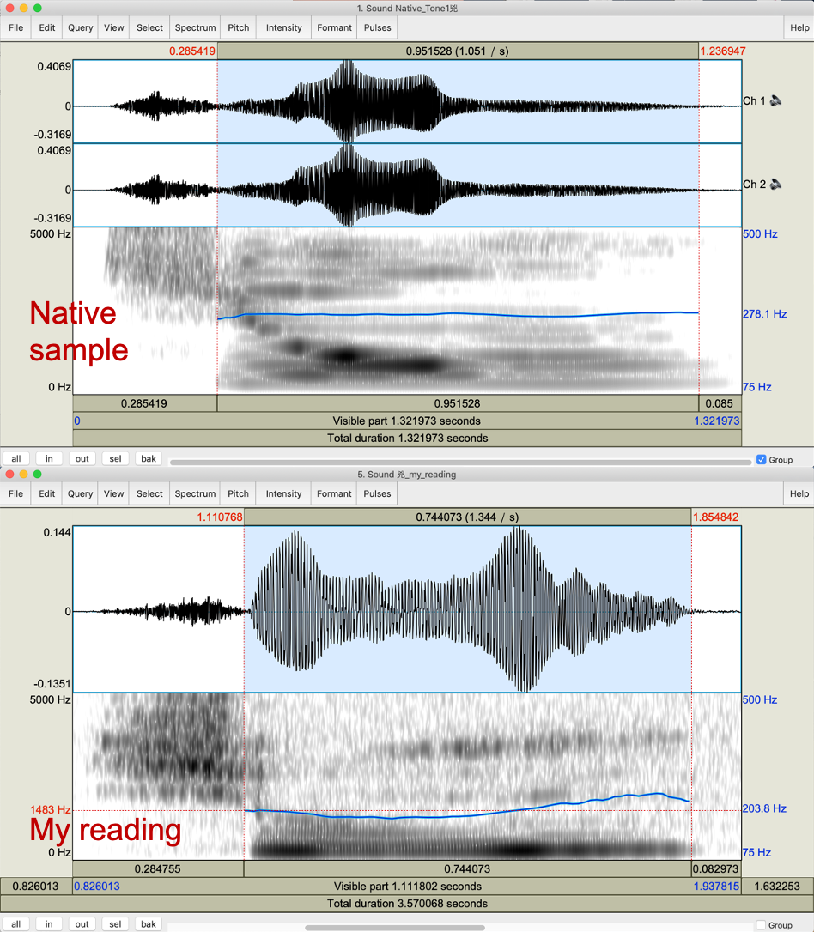Open Spectrum menu in my_reading window
814x932 pixels.
[195, 494]
